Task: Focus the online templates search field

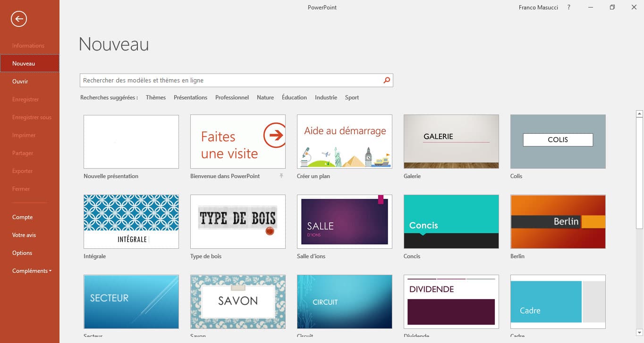Action: tap(231, 81)
